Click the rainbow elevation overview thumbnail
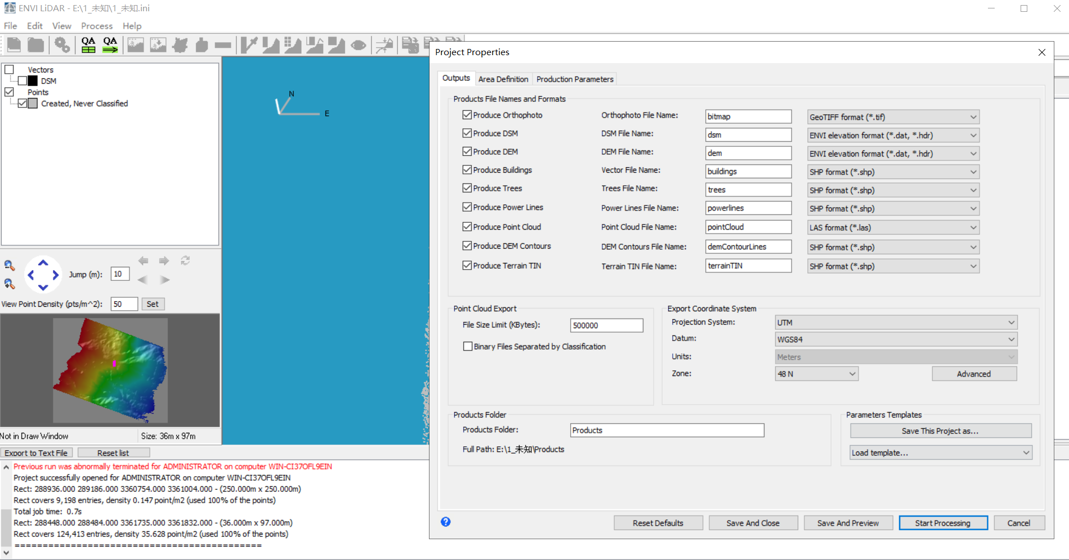The width and height of the screenshot is (1069, 560). click(x=110, y=370)
